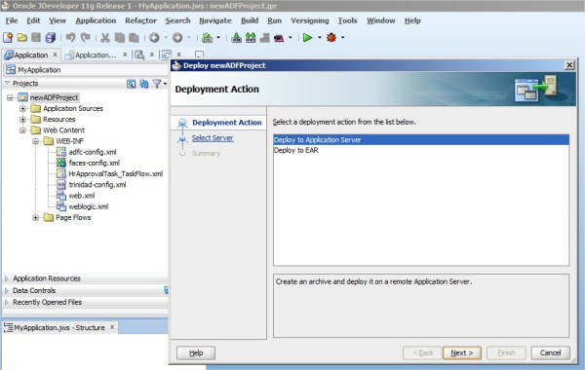This screenshot has width=585, height=370.
Task: Click the Forward navigation arrow icon
Action: [x=177, y=38]
